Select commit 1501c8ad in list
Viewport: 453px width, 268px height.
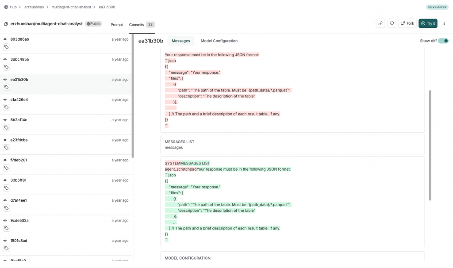click(65, 245)
